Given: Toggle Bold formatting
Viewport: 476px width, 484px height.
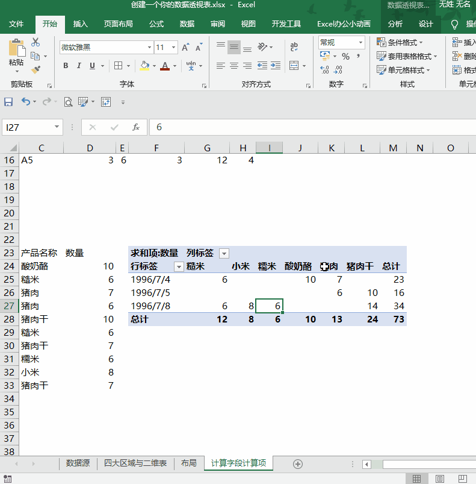Looking at the screenshot, I should pos(66,66).
